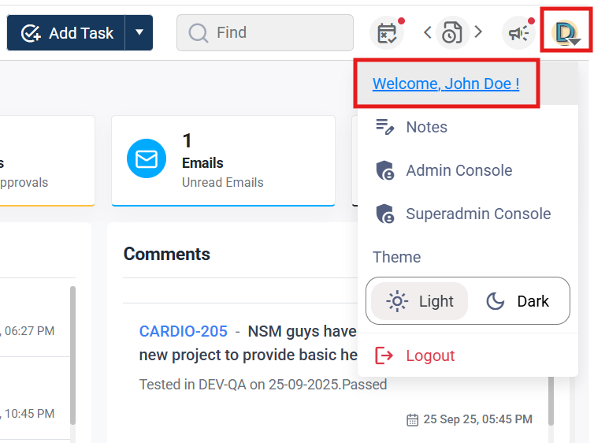Screen dimensions: 594x443
Task: Click the Admin Console shield icon
Action: coord(384,170)
